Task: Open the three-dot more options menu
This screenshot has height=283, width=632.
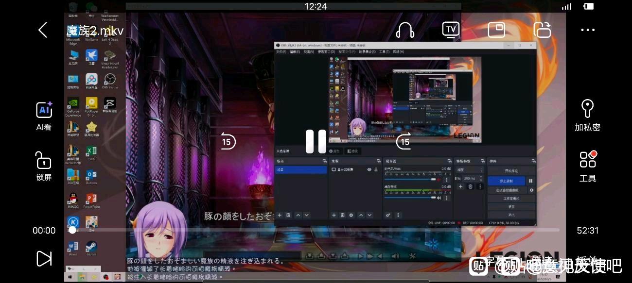Action: coord(587,30)
